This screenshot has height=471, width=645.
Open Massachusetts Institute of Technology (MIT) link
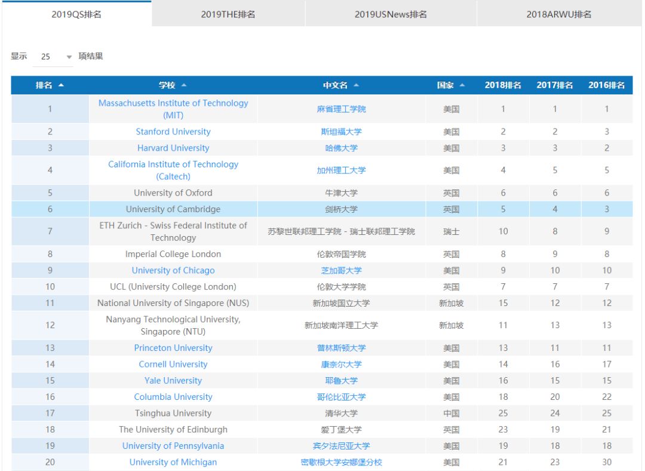point(173,109)
